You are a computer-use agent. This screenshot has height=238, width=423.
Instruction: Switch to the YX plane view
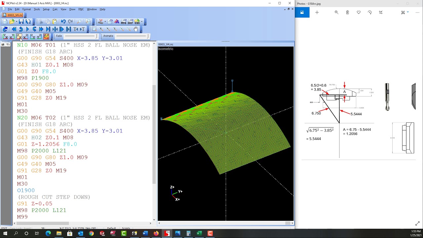pyautogui.click(x=12, y=36)
